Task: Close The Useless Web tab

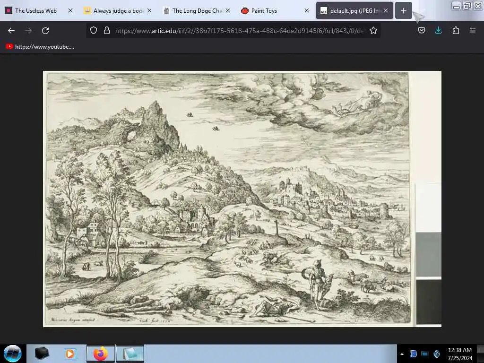Action: pyautogui.click(x=70, y=10)
